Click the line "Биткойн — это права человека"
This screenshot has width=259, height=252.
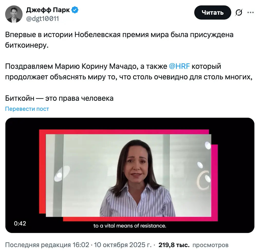pos(59,98)
